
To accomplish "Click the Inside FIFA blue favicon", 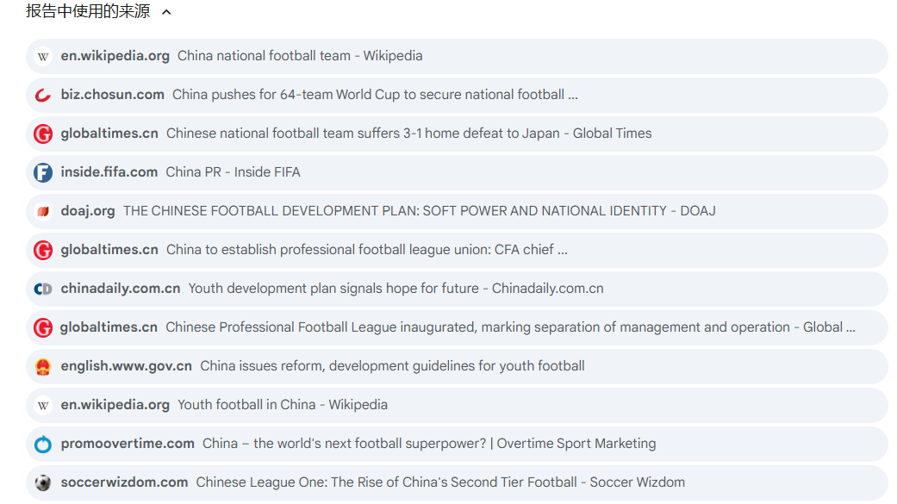I will pyautogui.click(x=43, y=172).
